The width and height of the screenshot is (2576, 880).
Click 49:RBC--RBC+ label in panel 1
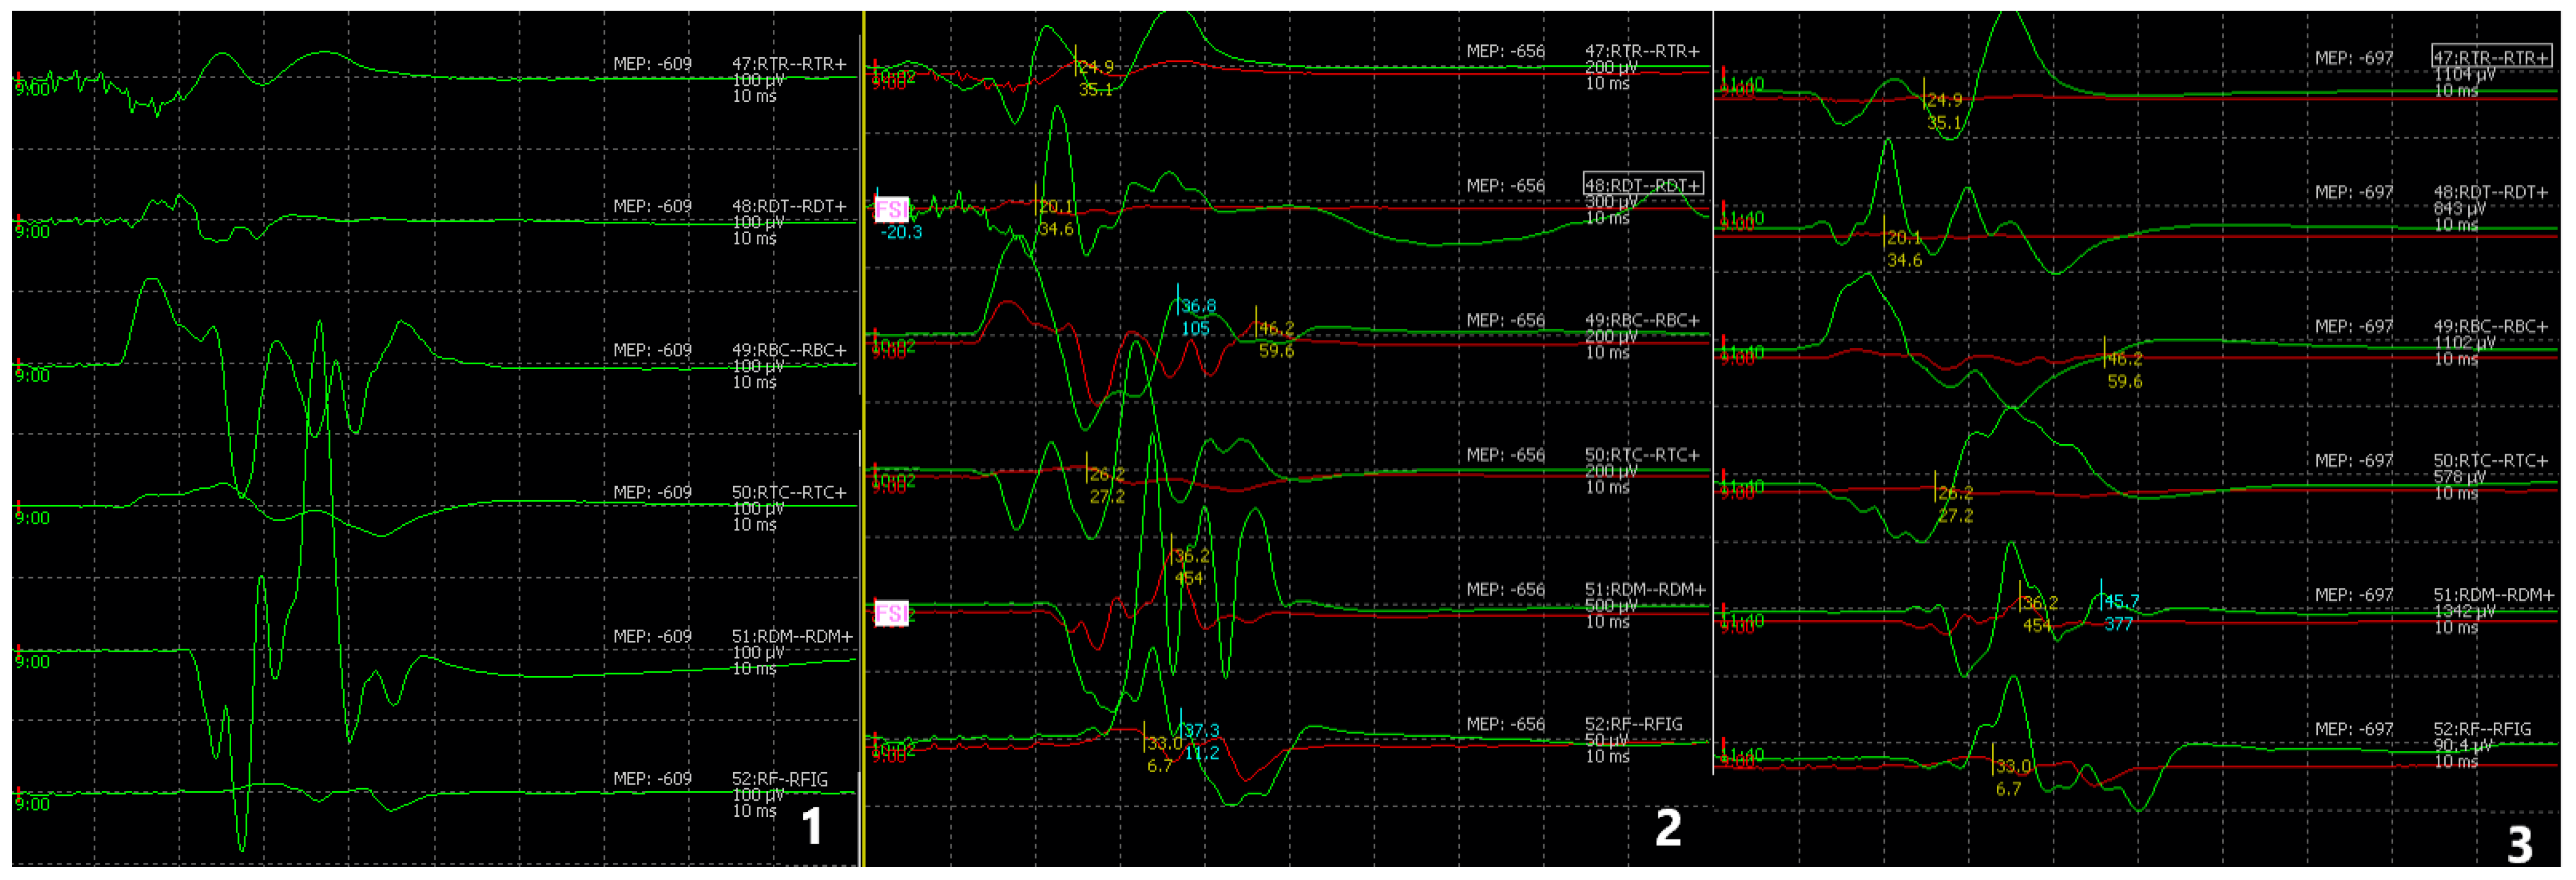[789, 350]
